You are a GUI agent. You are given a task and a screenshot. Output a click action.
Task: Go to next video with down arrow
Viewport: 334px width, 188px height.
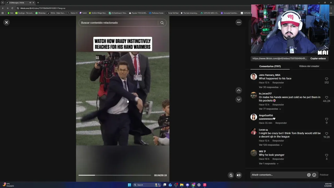(x=238, y=99)
